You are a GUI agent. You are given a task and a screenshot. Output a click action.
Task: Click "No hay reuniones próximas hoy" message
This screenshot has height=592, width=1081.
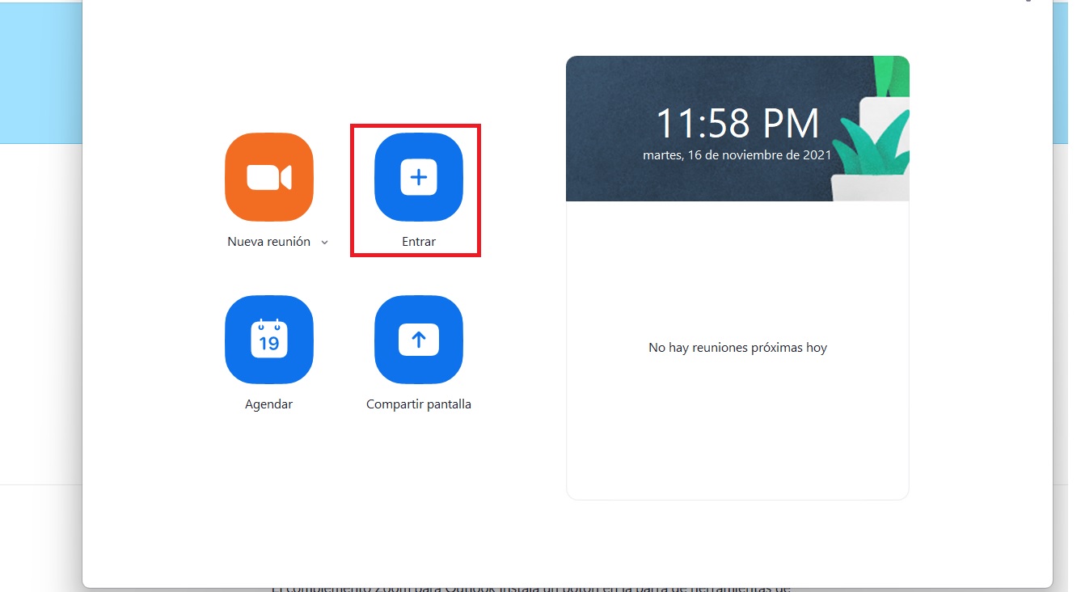(x=737, y=348)
